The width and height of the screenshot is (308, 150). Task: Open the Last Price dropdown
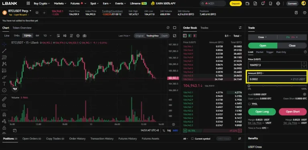pyautogui.click(x=125, y=36)
